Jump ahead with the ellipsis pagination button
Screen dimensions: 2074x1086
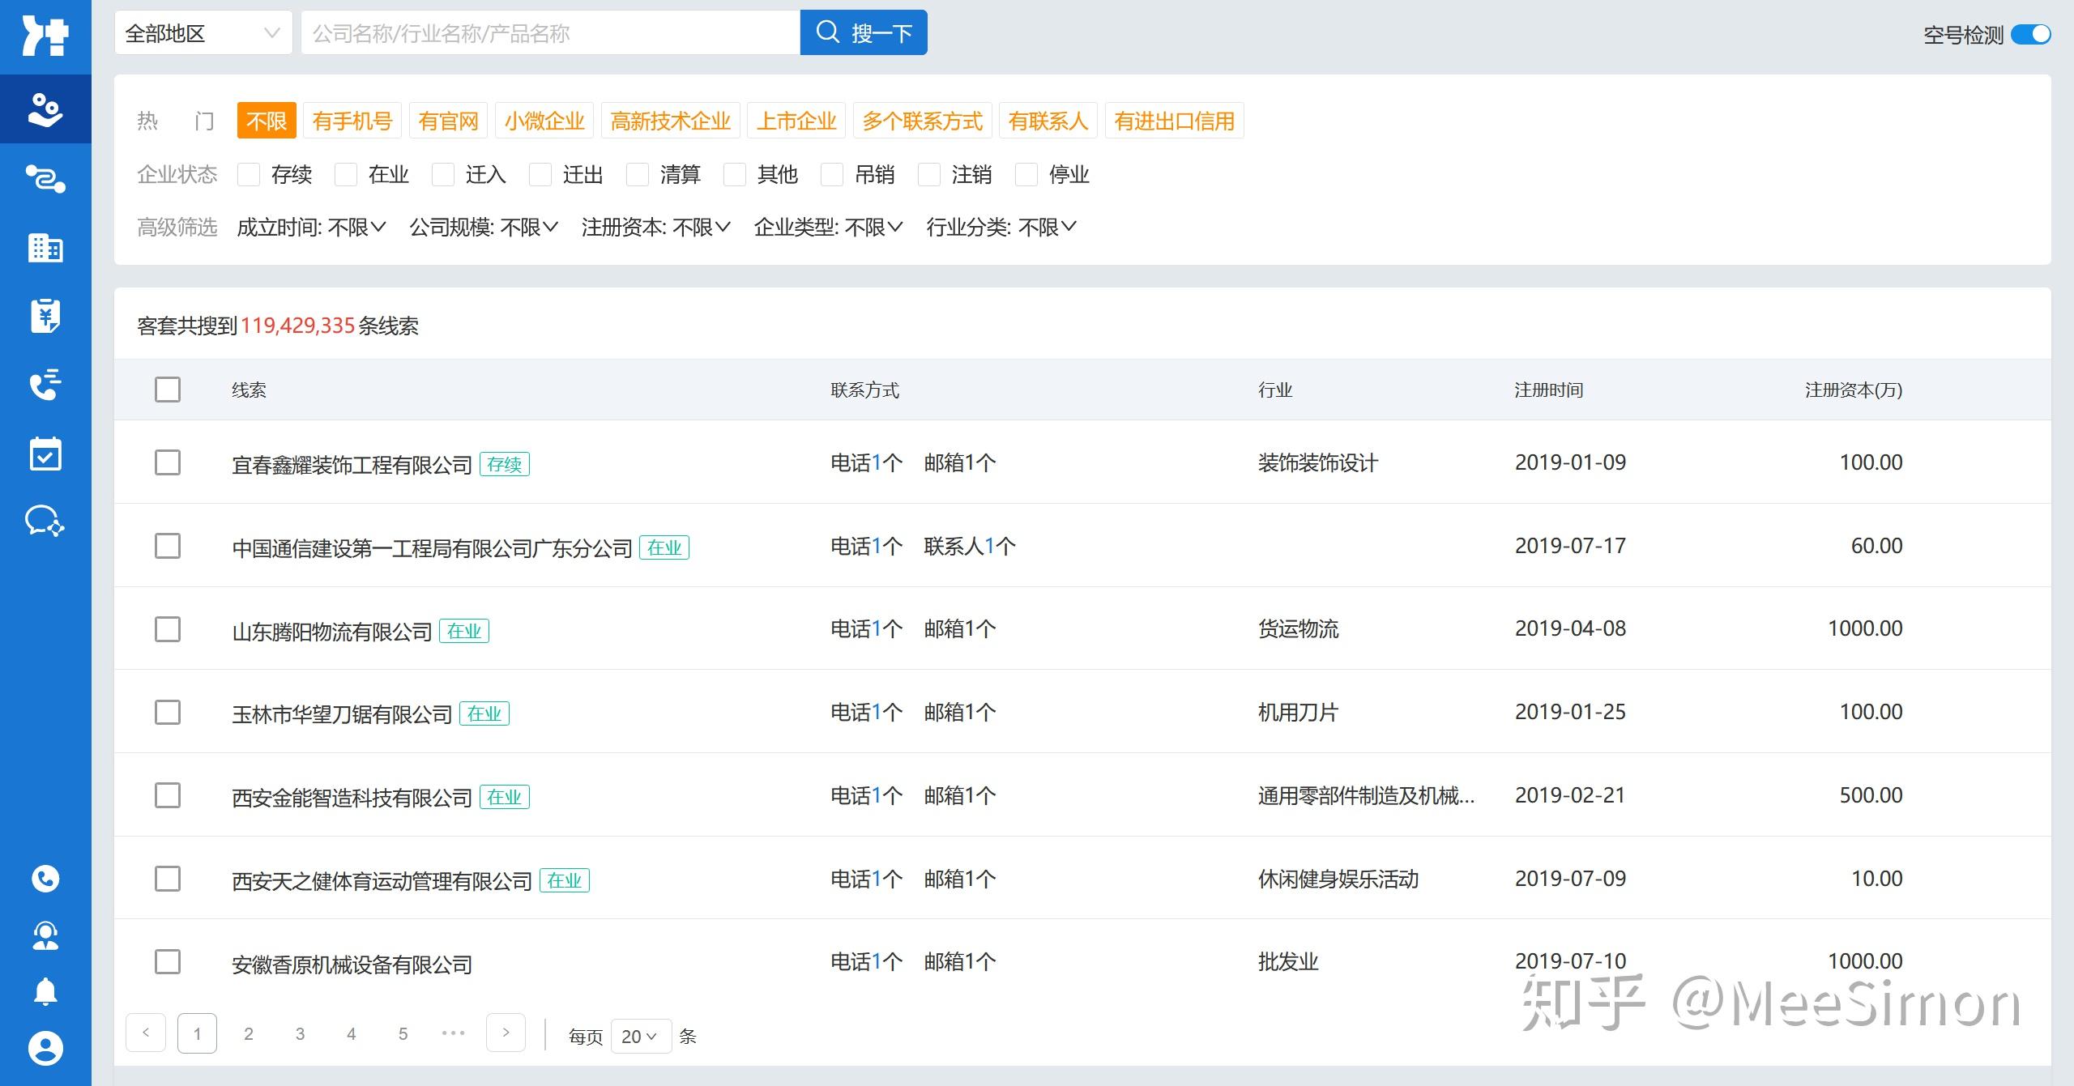454,1033
